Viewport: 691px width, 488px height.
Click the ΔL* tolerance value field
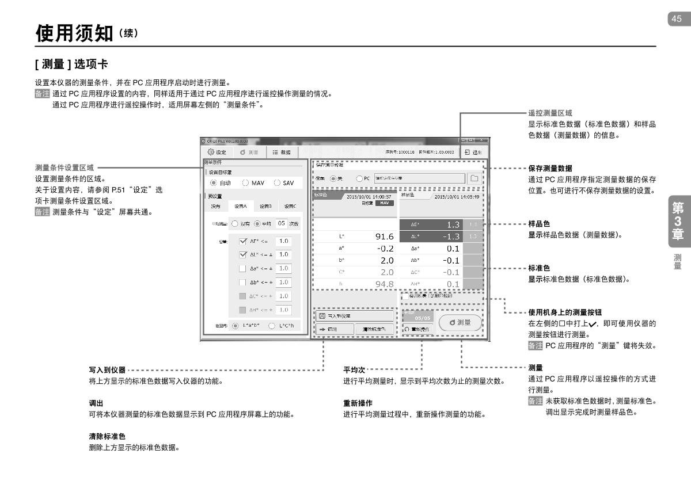(x=283, y=254)
